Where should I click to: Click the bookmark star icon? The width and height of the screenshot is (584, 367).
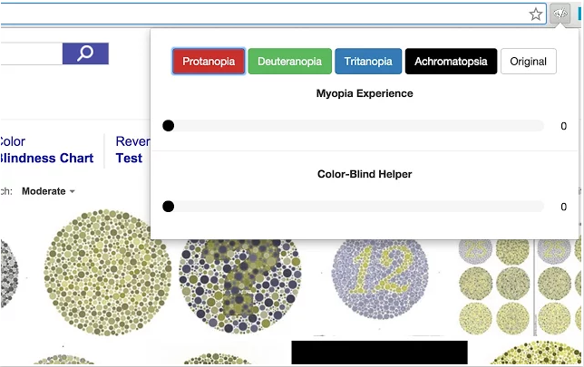(536, 14)
